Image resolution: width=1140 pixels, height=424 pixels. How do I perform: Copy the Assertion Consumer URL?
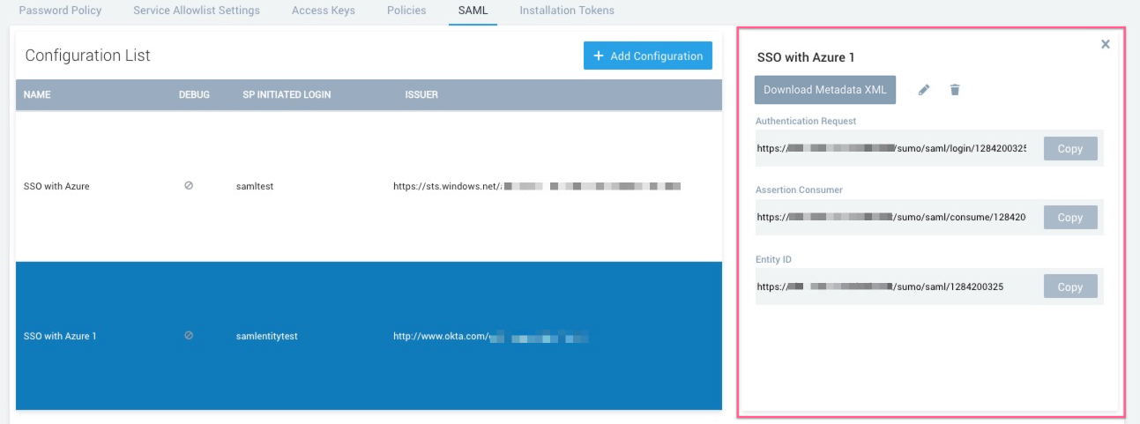pyautogui.click(x=1069, y=217)
